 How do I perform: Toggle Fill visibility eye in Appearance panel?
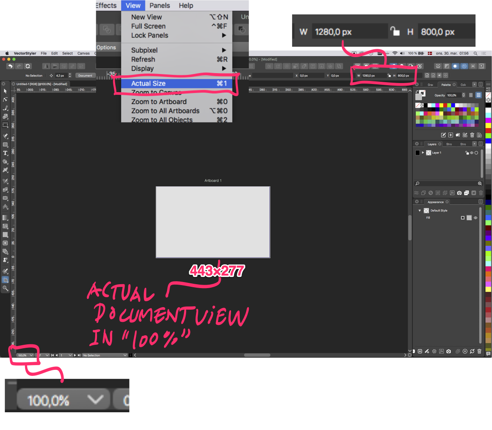coord(475,218)
